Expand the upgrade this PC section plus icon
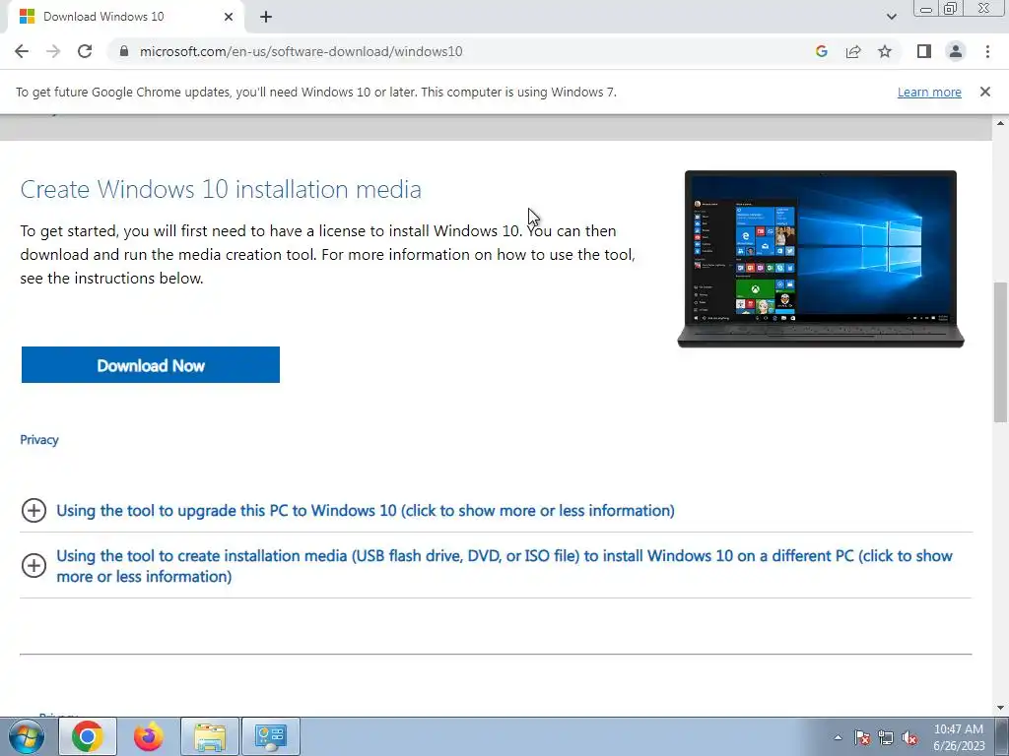1009x756 pixels. pyautogui.click(x=34, y=511)
